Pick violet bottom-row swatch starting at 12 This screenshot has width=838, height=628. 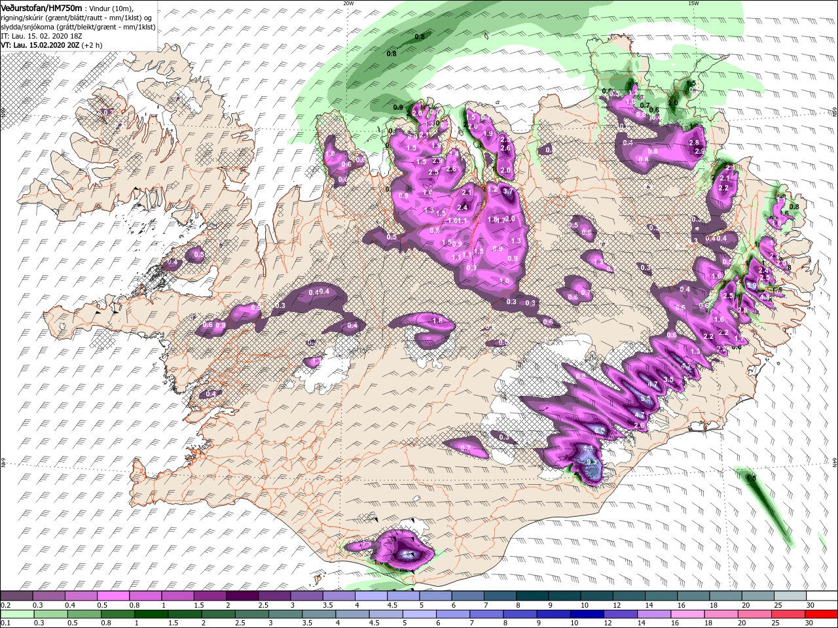tap(621, 615)
